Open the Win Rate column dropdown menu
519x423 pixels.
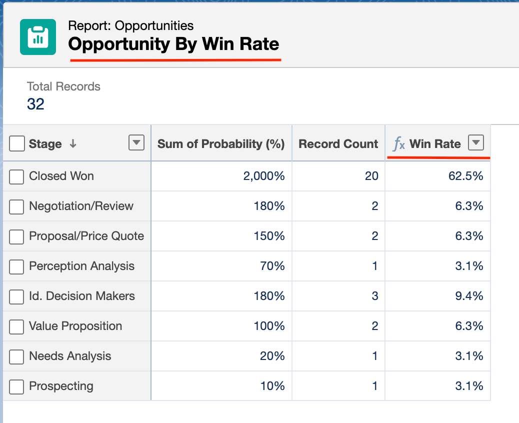pyautogui.click(x=476, y=143)
